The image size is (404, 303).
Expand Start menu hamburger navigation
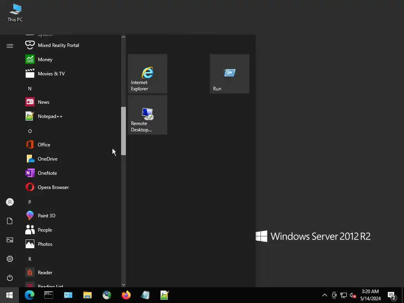pos(10,46)
